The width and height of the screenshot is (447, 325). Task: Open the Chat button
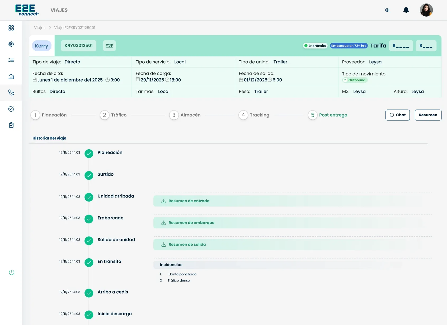pyautogui.click(x=398, y=115)
